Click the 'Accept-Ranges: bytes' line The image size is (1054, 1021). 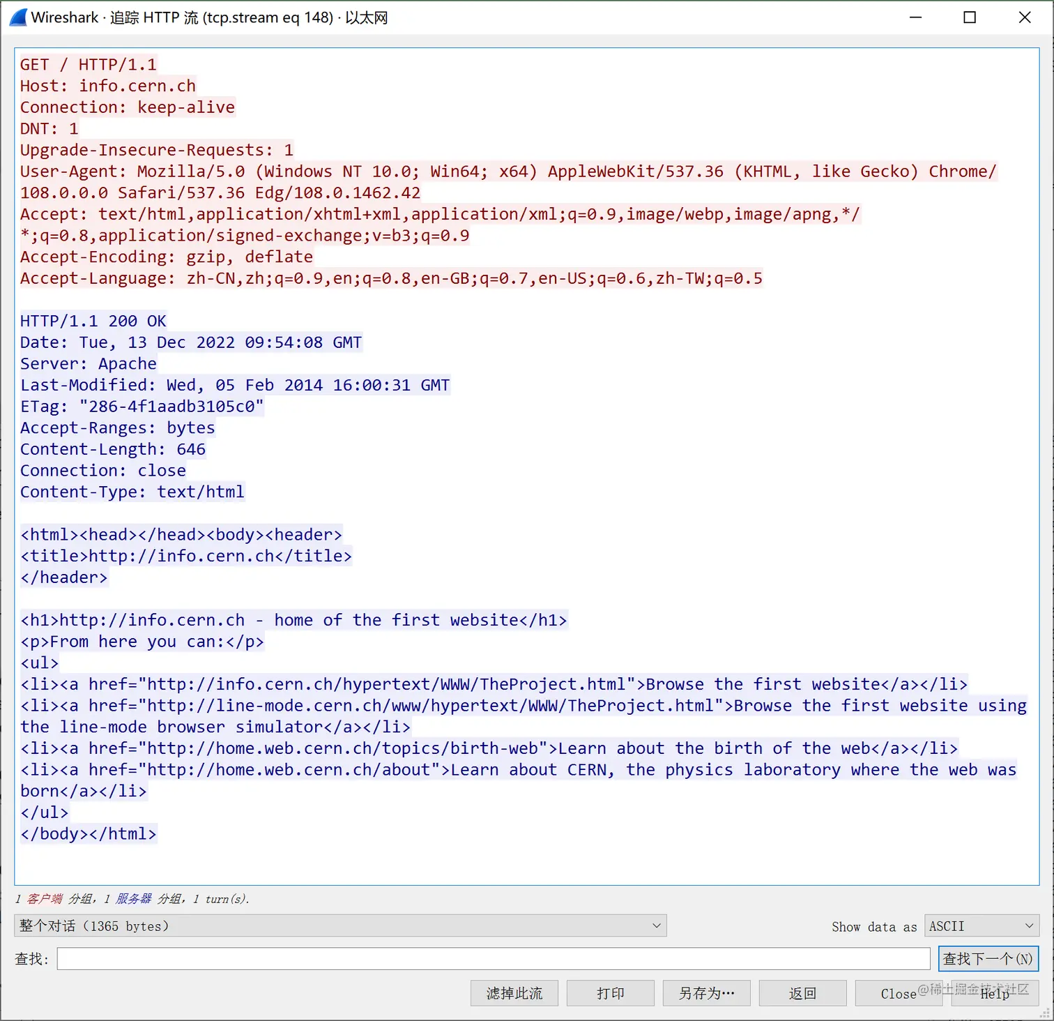(118, 428)
